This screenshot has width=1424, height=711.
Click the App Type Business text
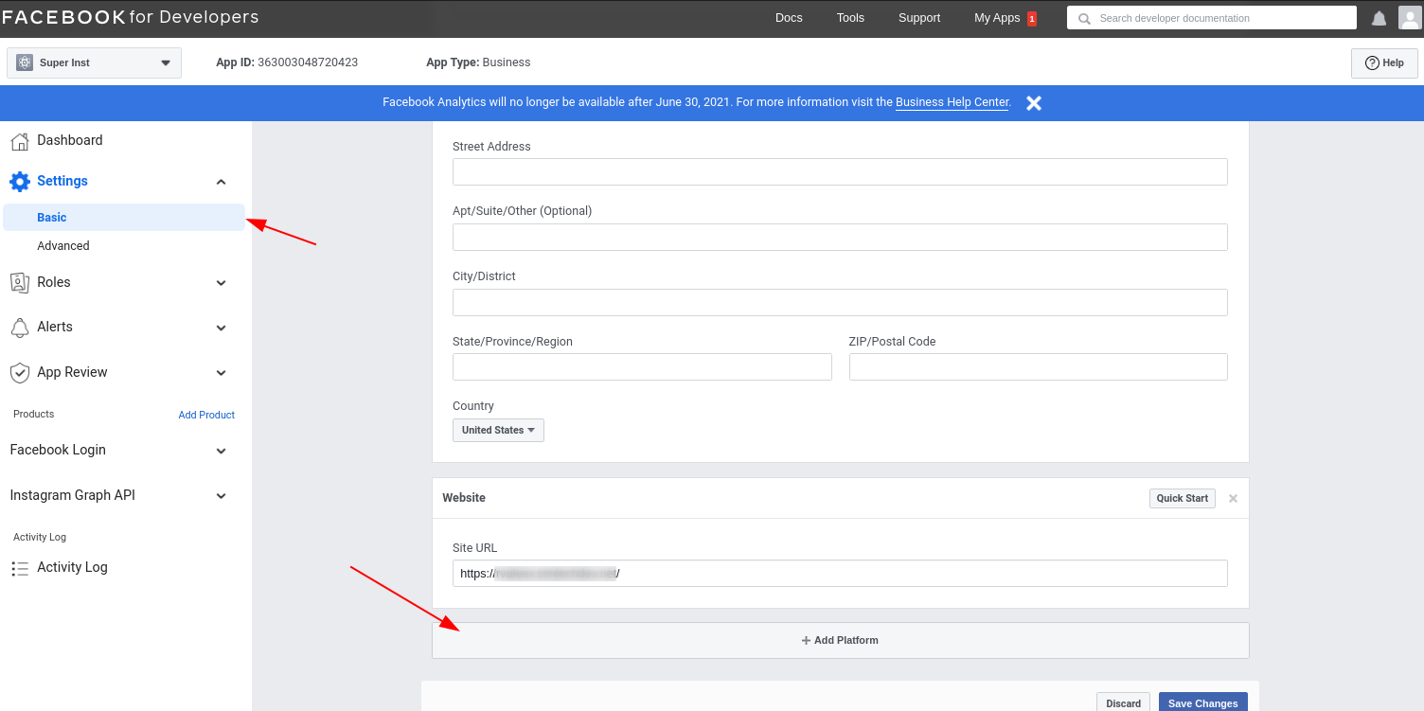(478, 62)
